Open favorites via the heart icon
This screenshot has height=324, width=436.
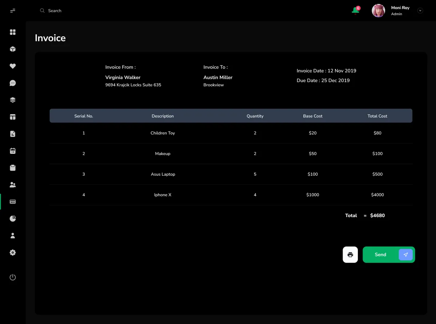(13, 66)
